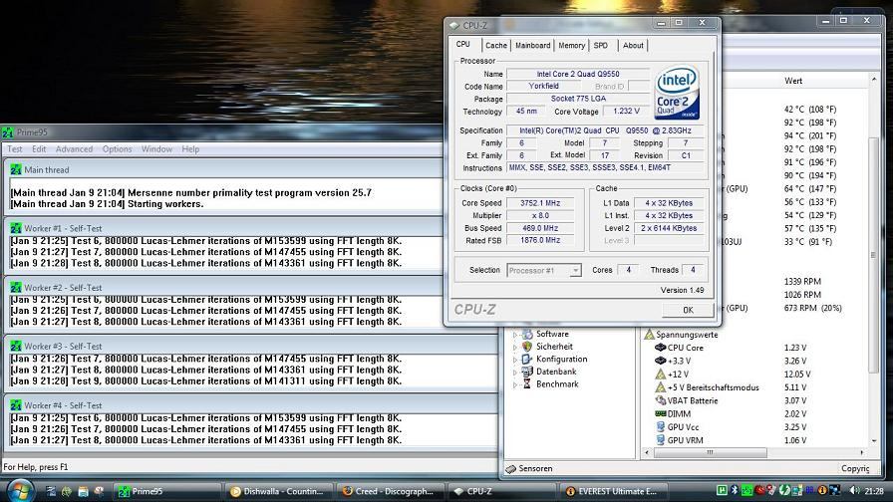Image resolution: width=893 pixels, height=502 pixels.
Task: Open the Edit menu in Prime95
Action: click(39, 149)
